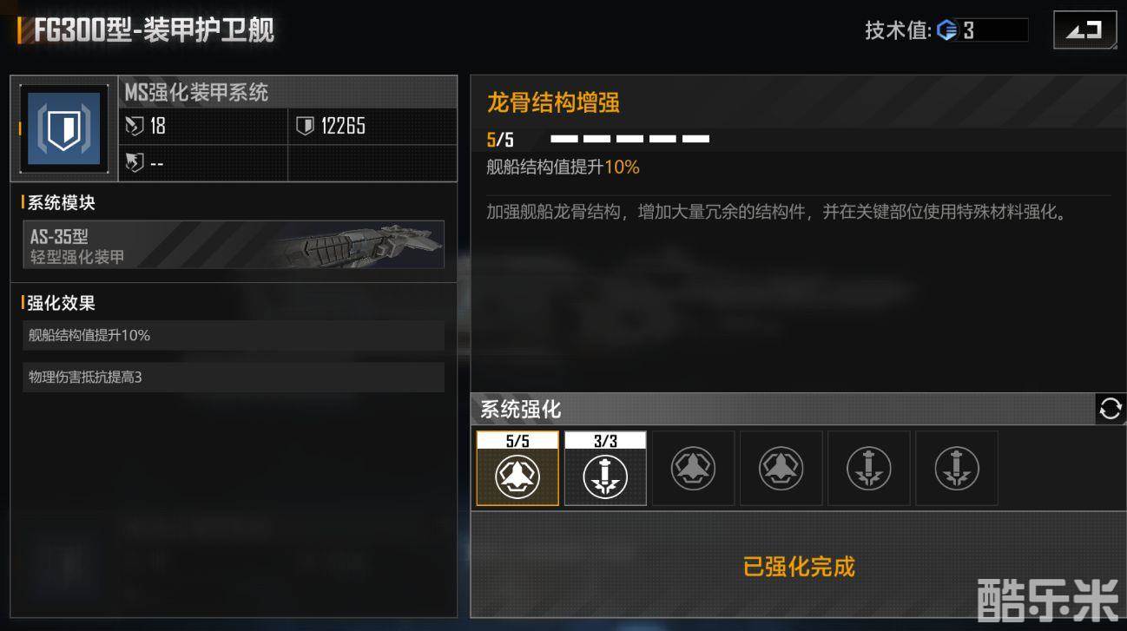This screenshot has width=1127, height=631.
Task: Click the 12265 armor stat cell
Action: coord(372,126)
